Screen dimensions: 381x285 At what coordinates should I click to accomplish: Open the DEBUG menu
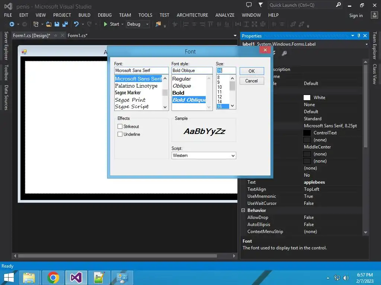105,15
